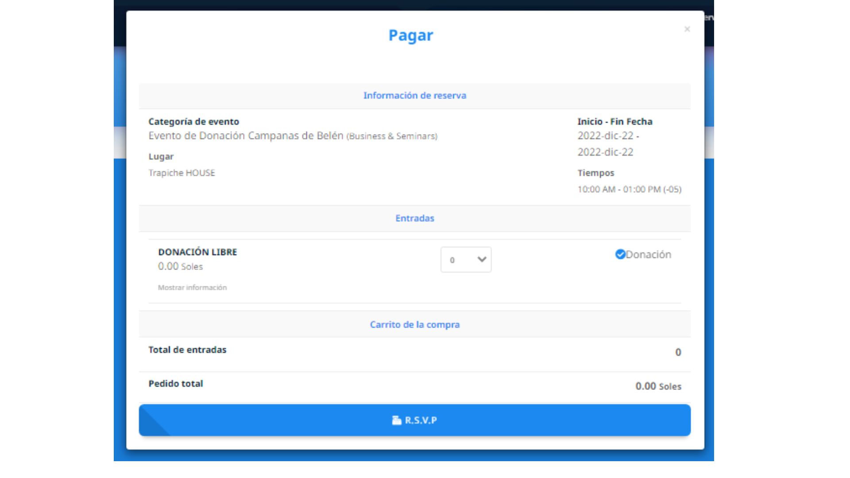Click the Pagar dialog title
Screen dimensions: 850x478
tap(411, 35)
